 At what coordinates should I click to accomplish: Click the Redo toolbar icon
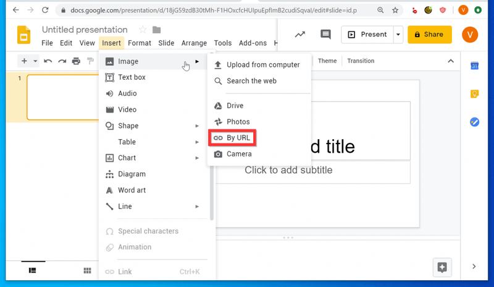[x=62, y=61]
